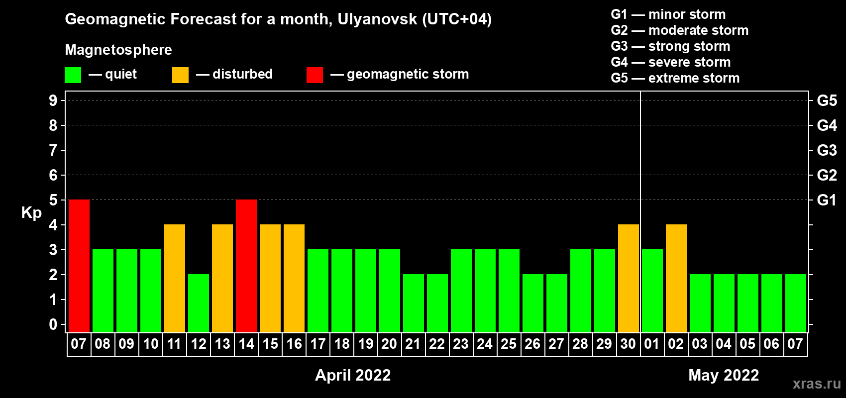Click the green quiet legend swatch
Screen dimensions: 846x398
[73, 75]
